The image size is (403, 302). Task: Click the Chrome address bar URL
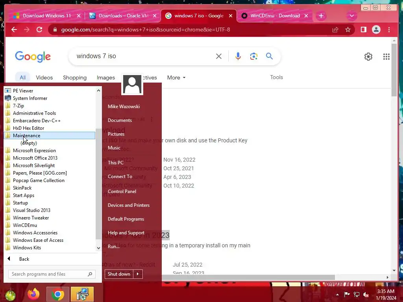pos(146,29)
